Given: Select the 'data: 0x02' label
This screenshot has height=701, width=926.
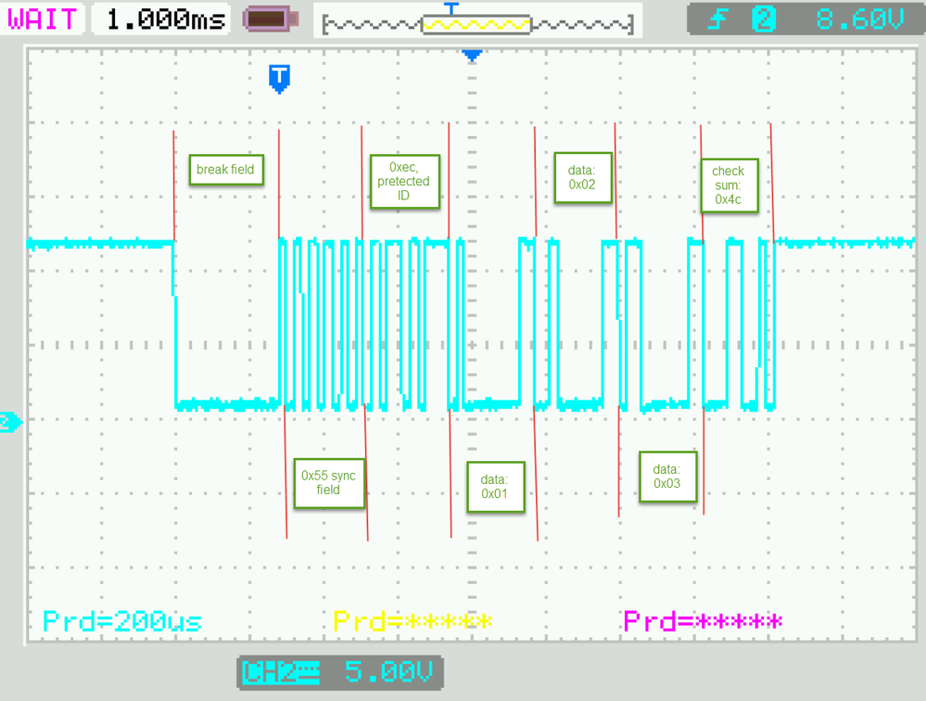Looking at the screenshot, I should pyautogui.click(x=583, y=177).
